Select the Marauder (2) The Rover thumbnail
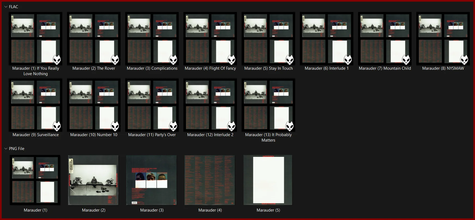Viewport: 475px width, 220px height. [x=94, y=38]
